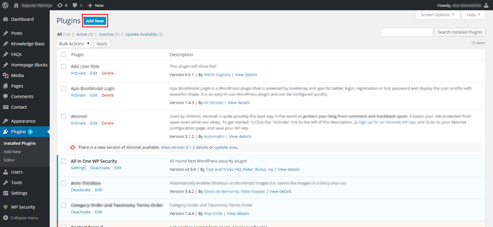493x227 pixels.
Task: Deactivate the Auto Thickbox plugin
Action: point(81,190)
